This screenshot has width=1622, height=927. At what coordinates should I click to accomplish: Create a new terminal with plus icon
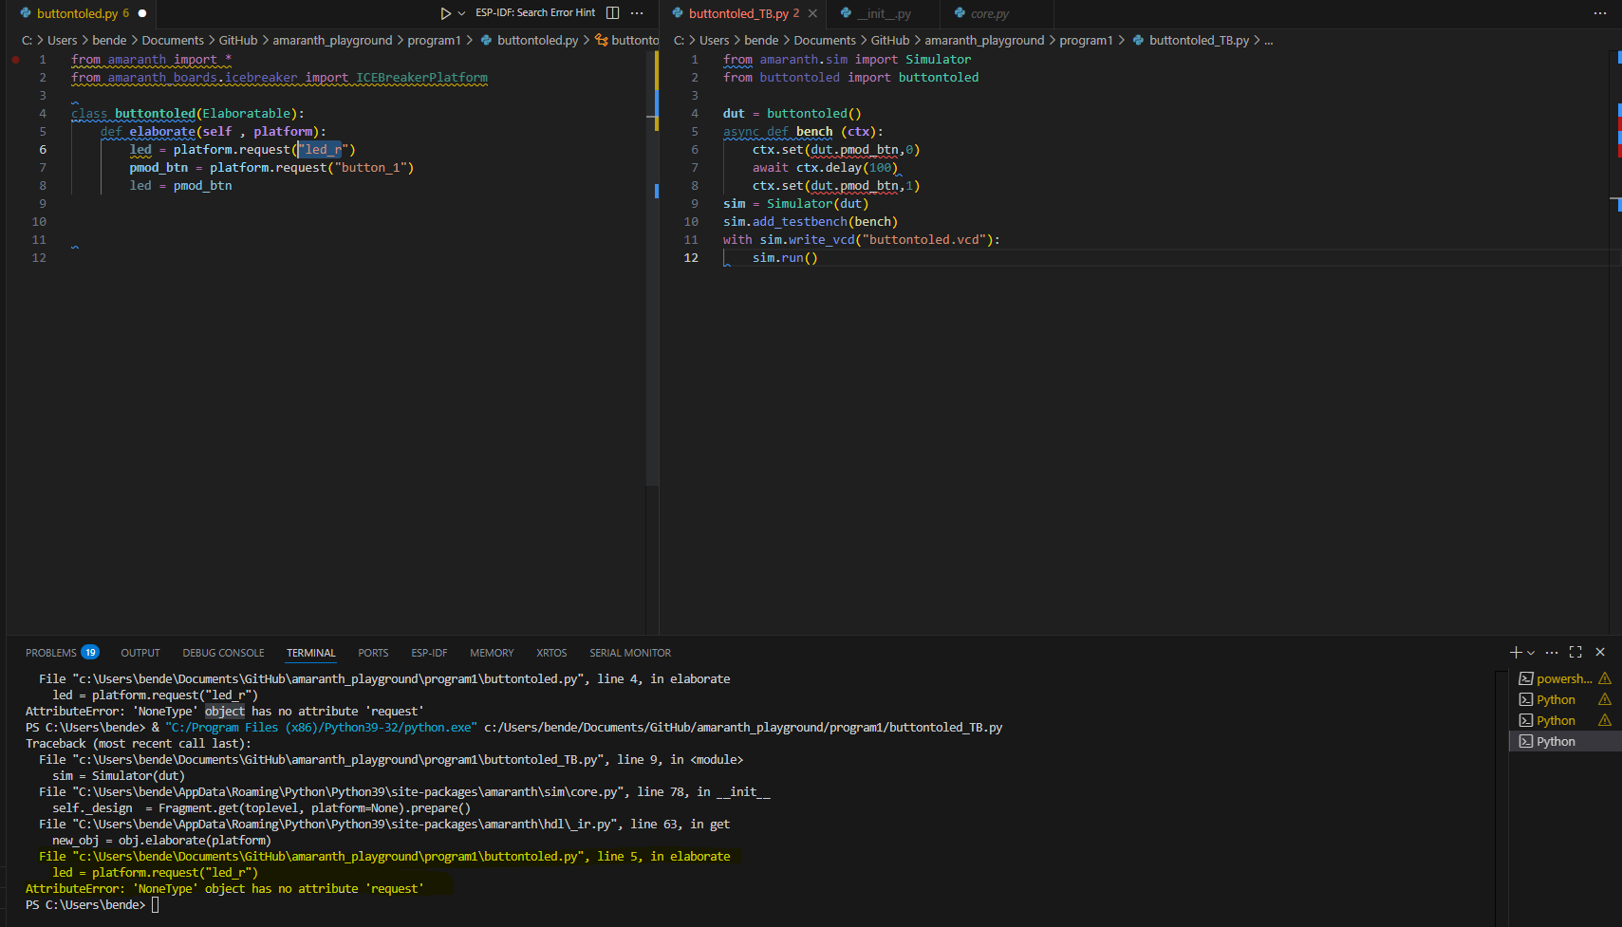1516,652
